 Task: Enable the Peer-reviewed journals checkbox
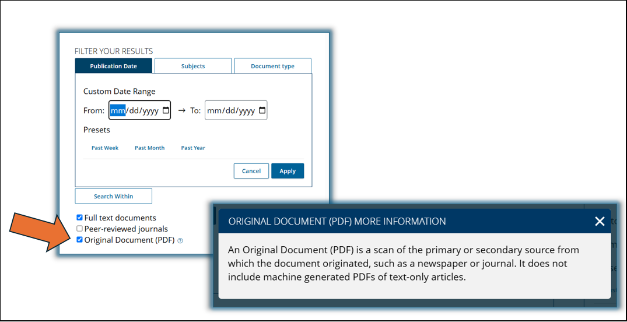(x=79, y=229)
